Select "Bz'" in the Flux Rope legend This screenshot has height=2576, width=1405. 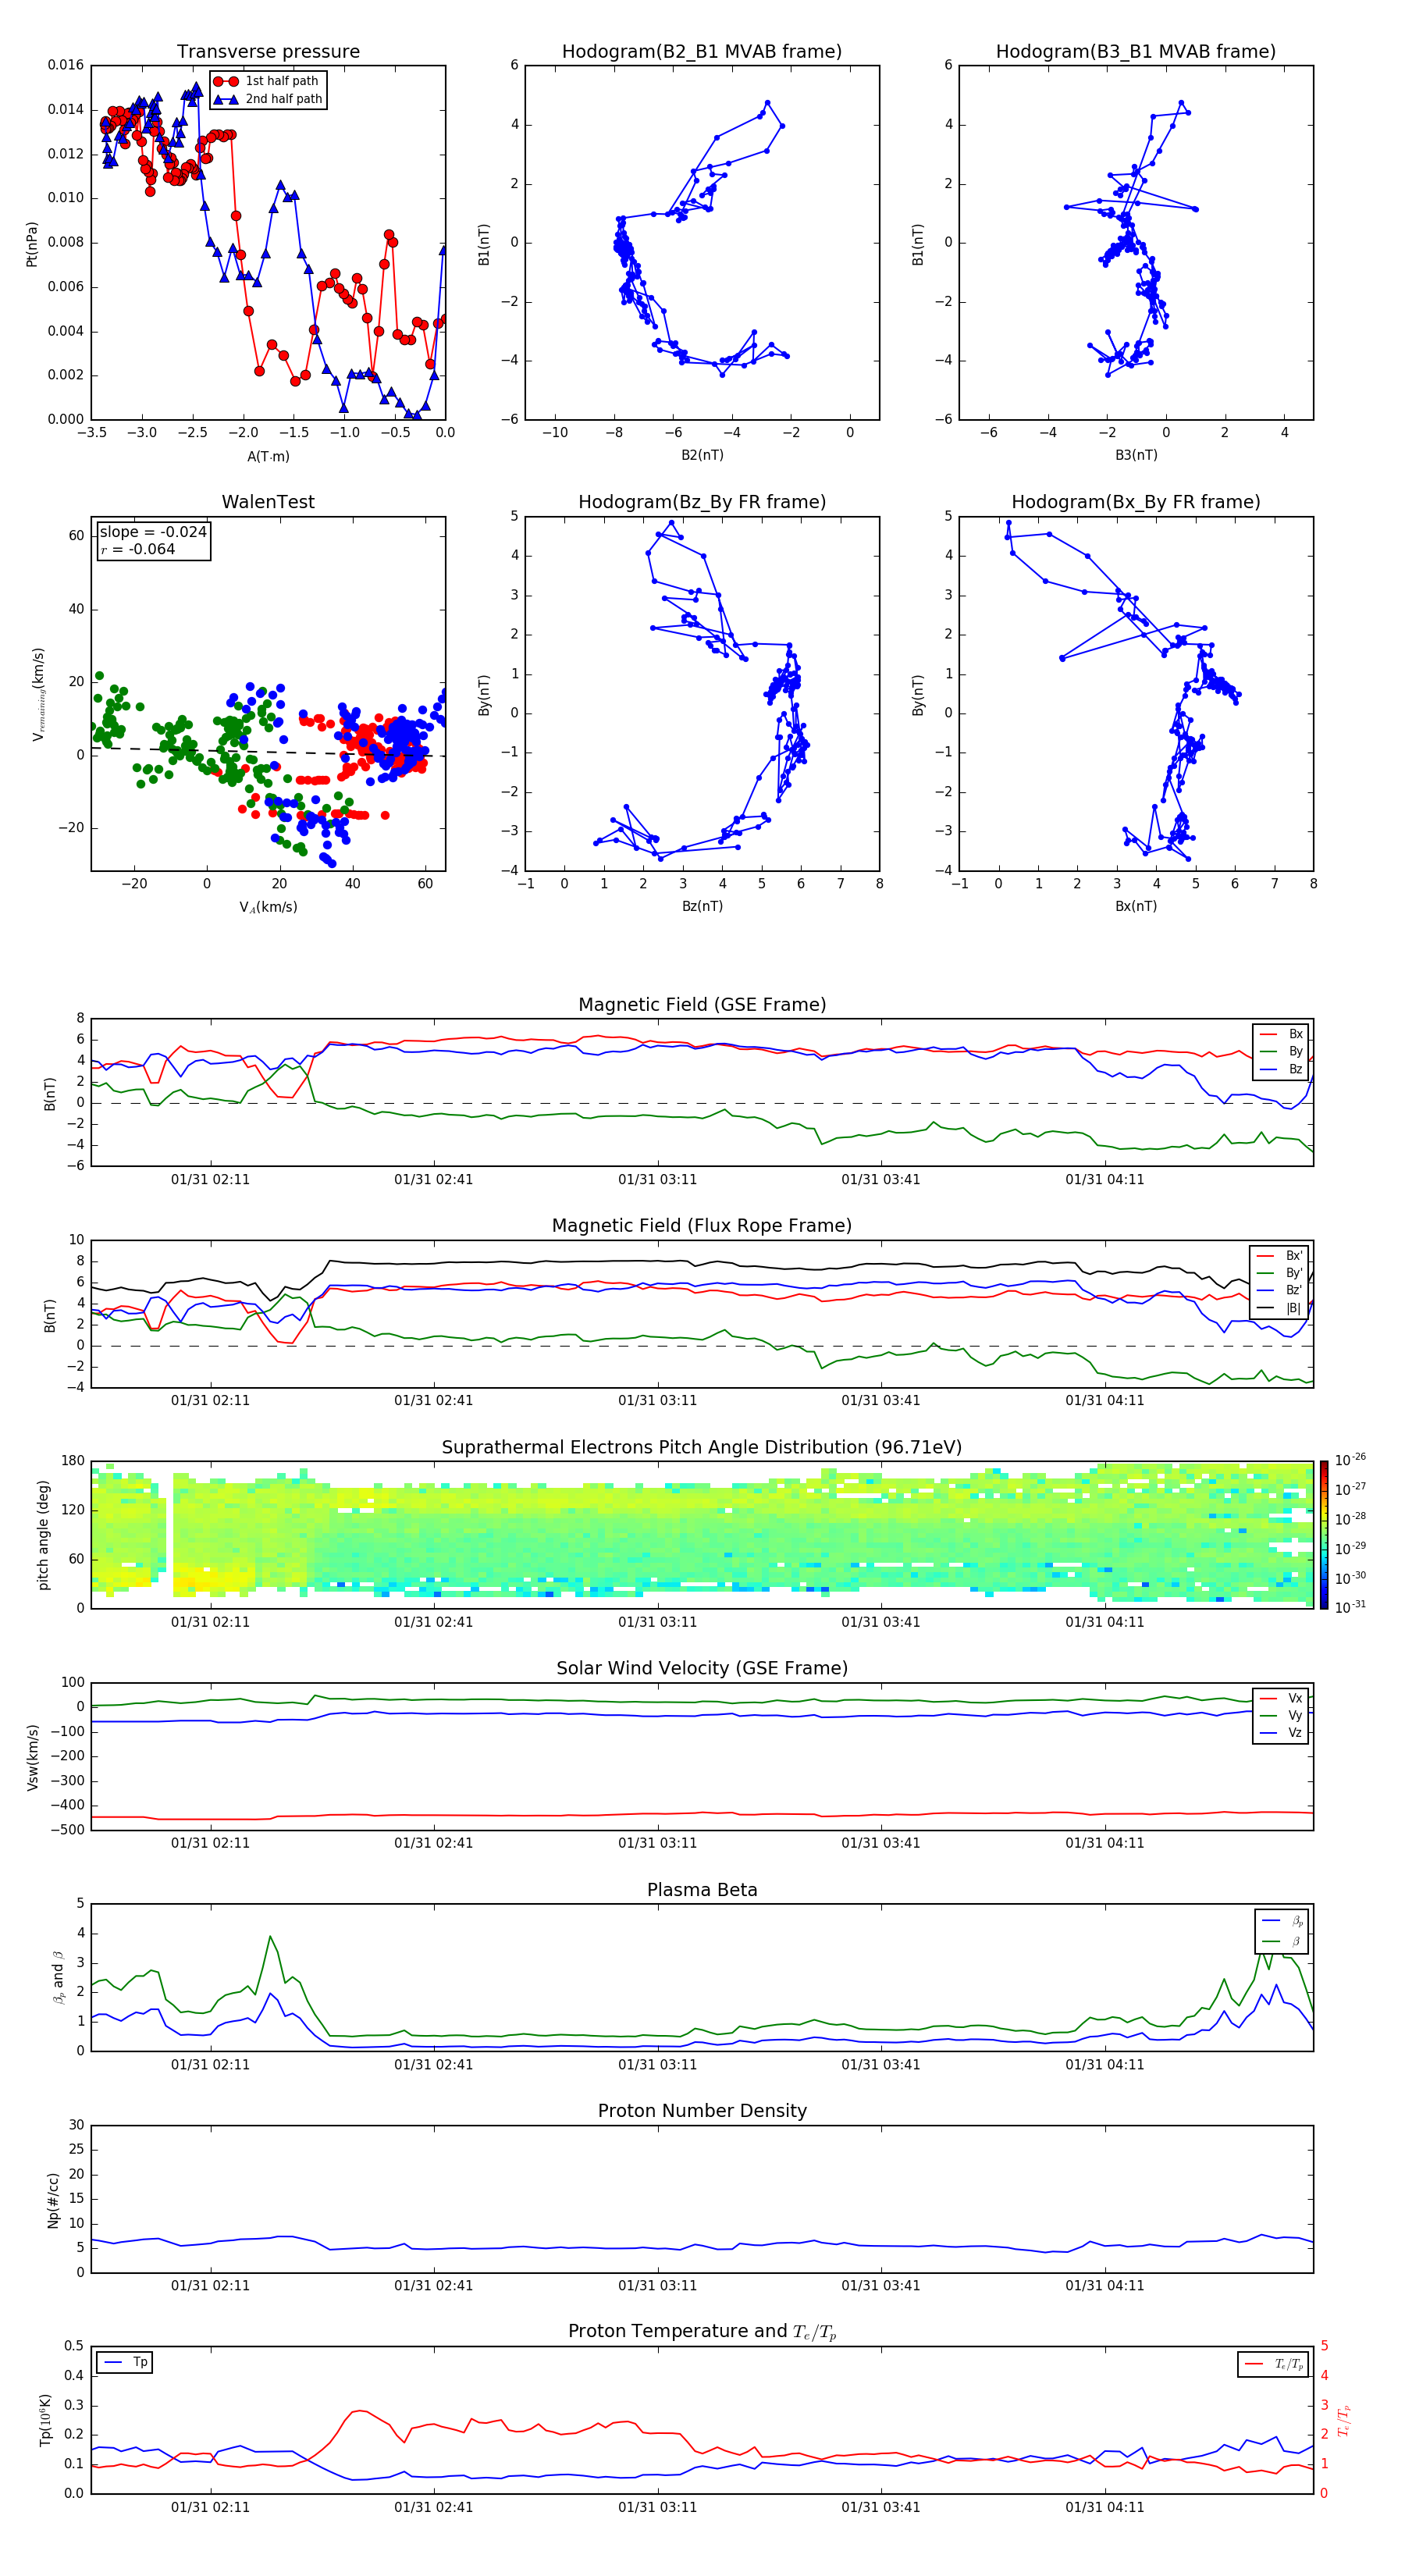point(1280,1290)
